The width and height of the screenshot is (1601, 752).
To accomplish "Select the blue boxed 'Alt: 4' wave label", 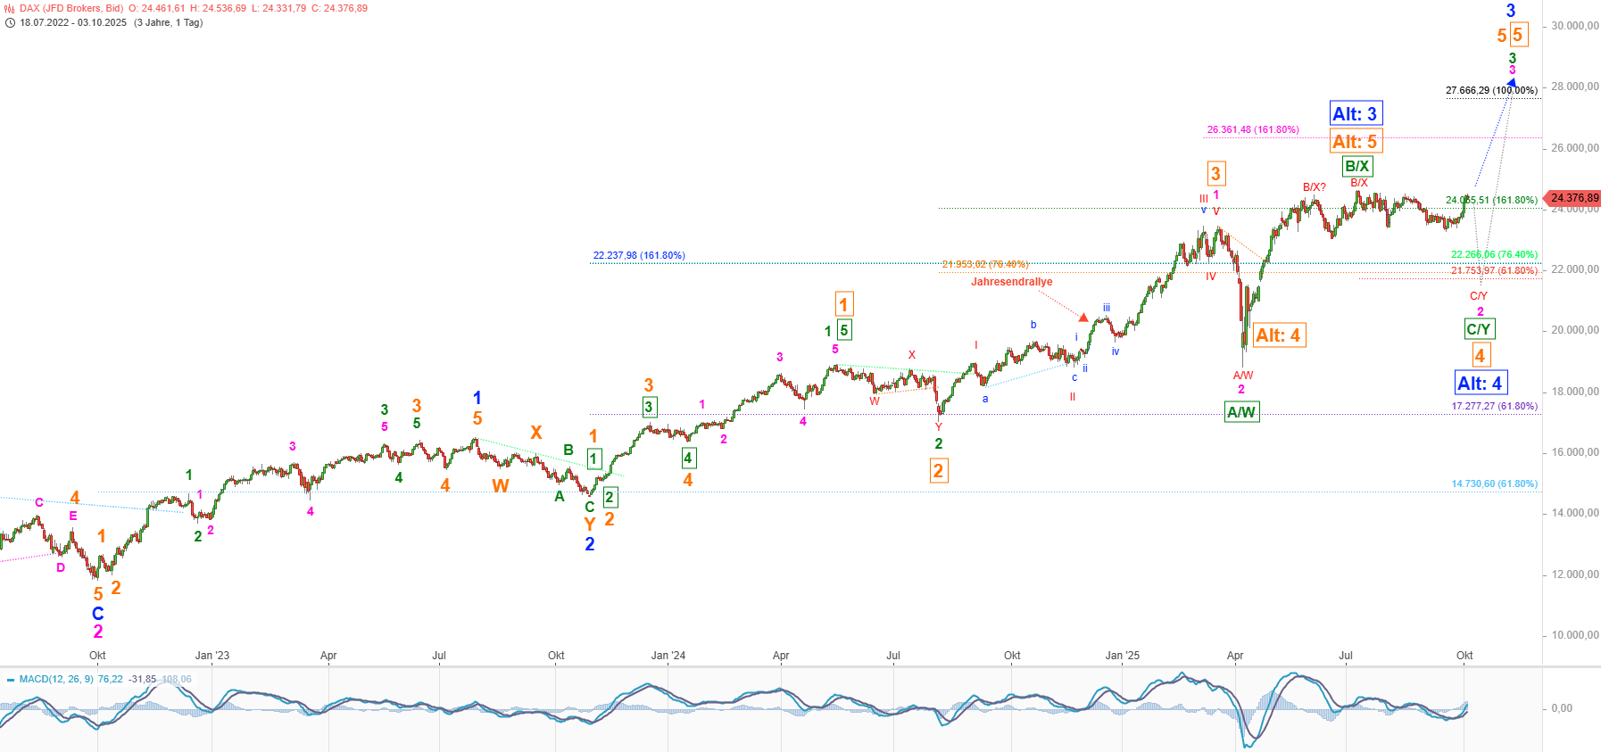I will 1480,384.
